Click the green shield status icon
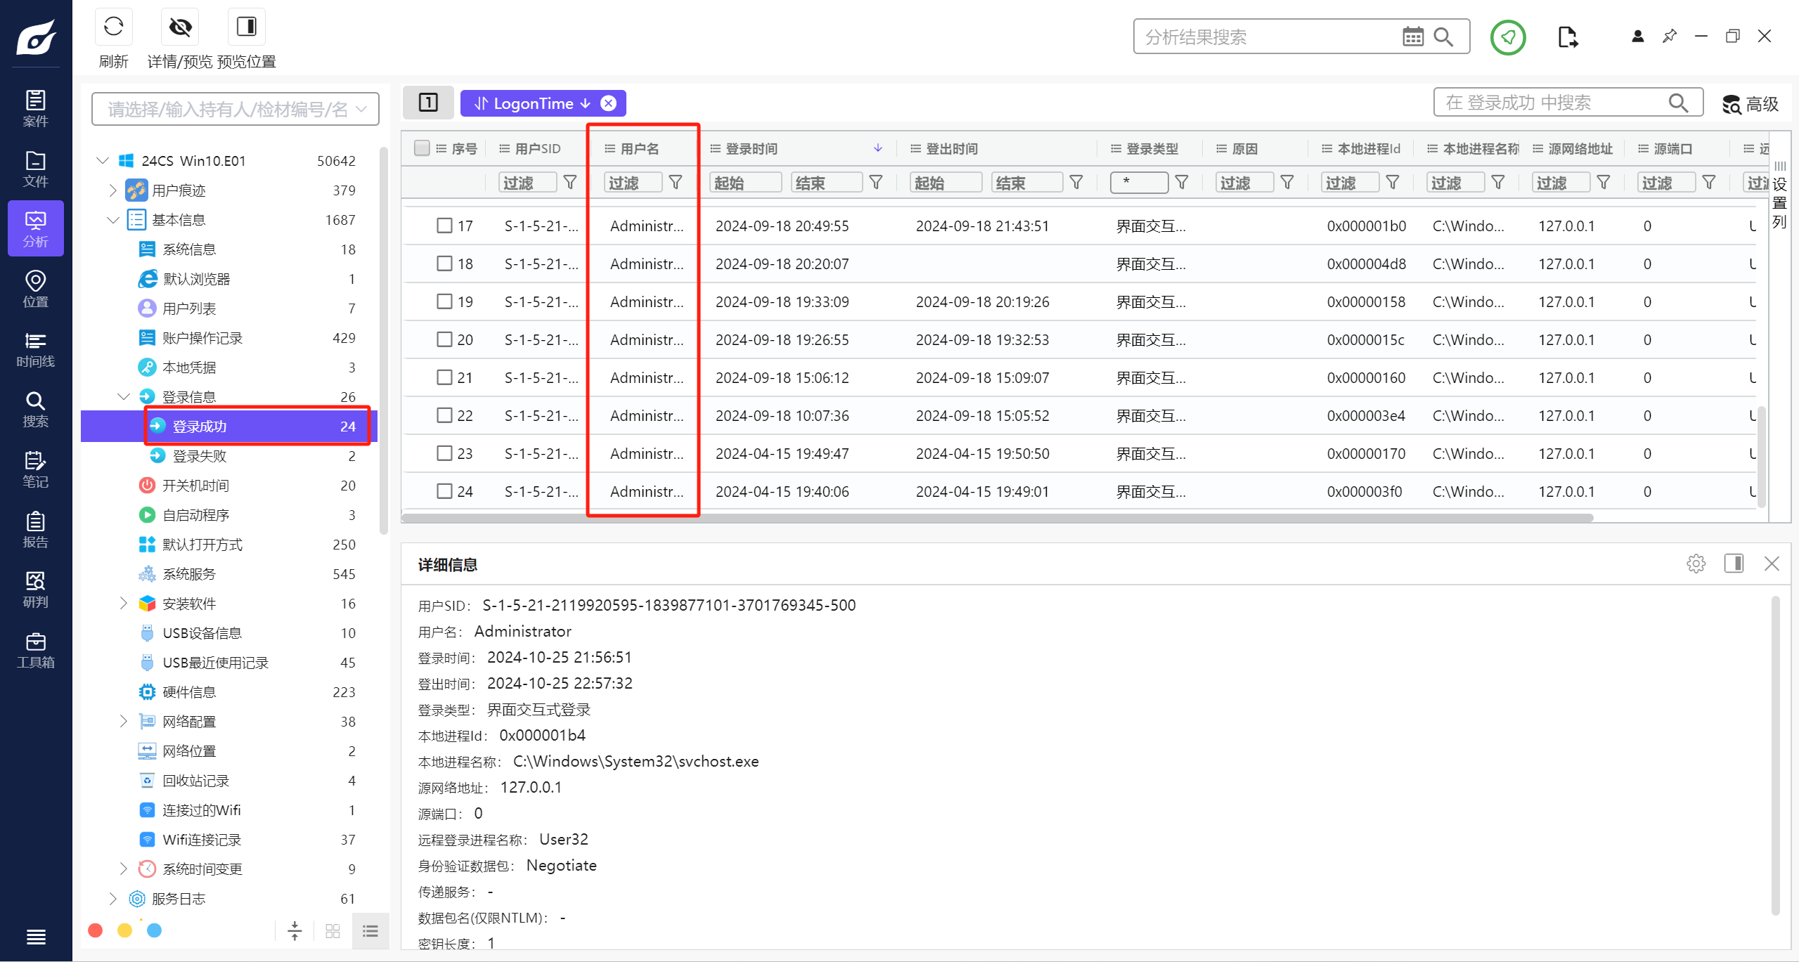Image resolution: width=1799 pixels, height=962 pixels. pos(1507,37)
